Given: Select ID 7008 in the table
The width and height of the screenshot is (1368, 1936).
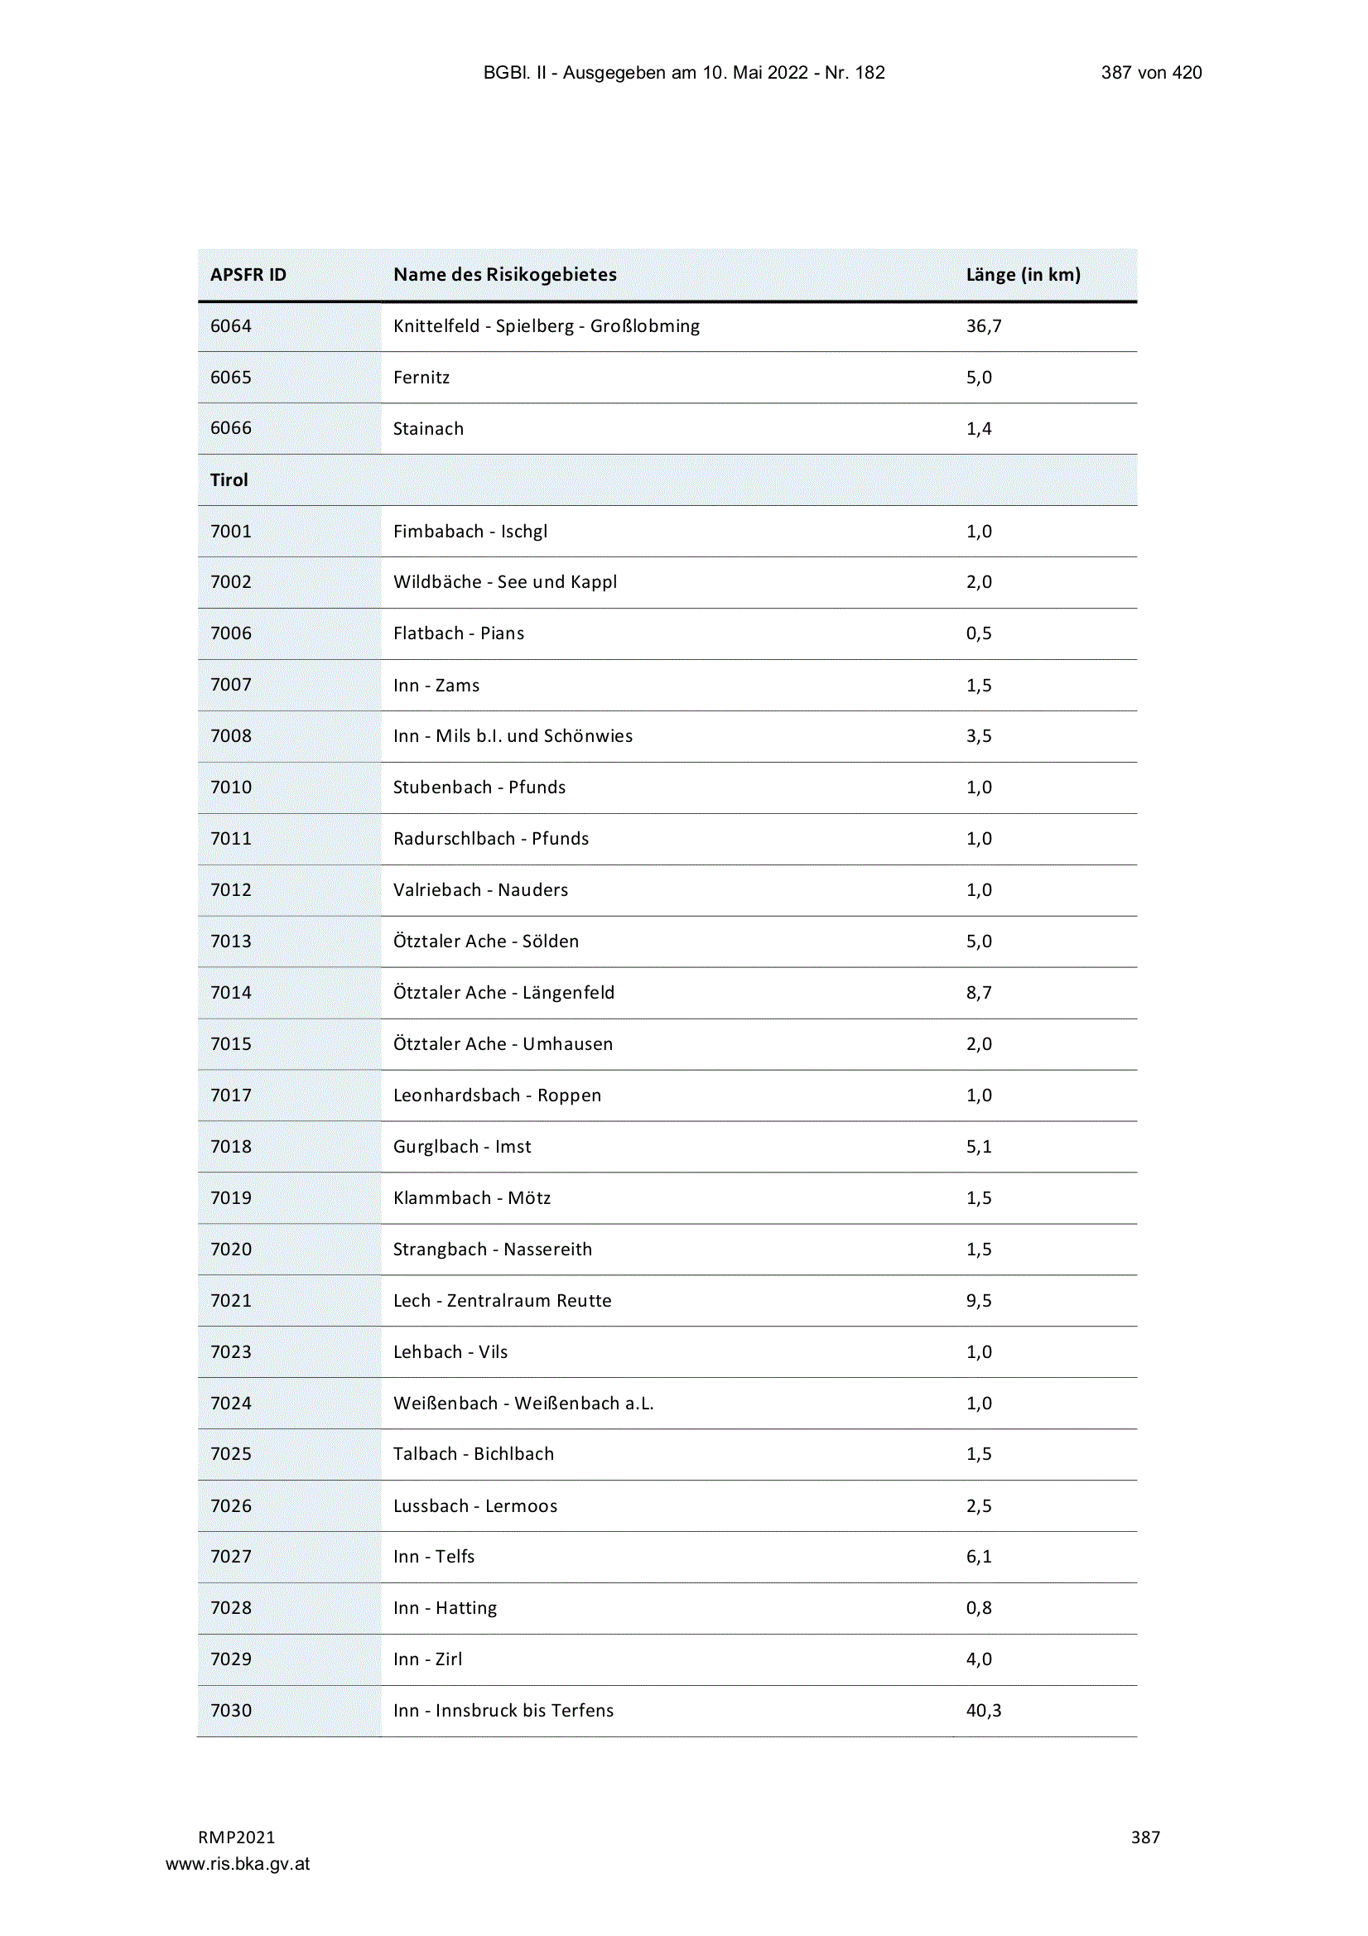Looking at the screenshot, I should click(230, 736).
